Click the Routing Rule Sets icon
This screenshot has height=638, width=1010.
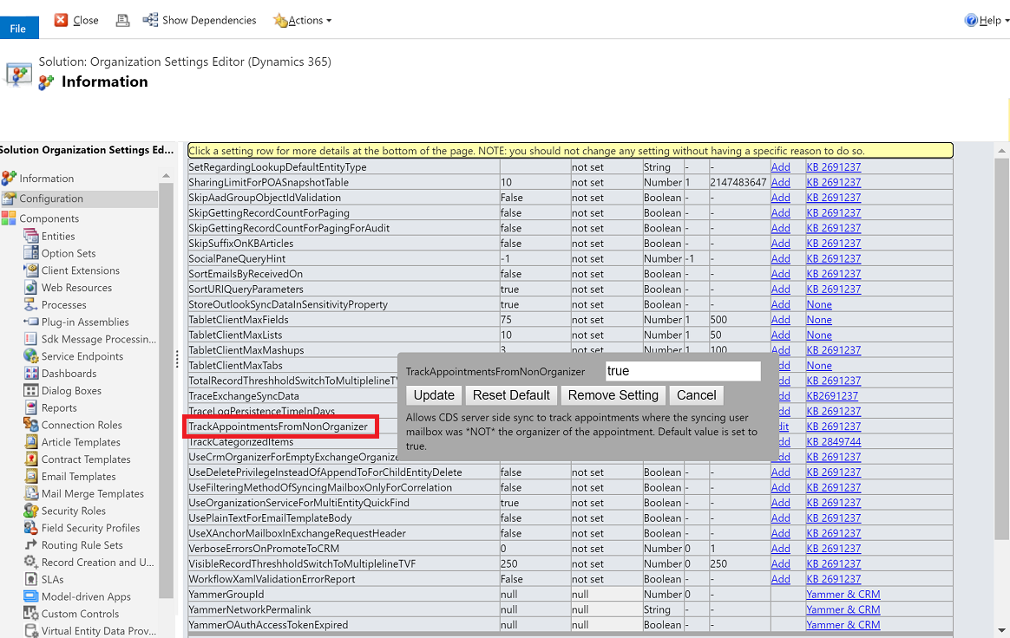click(31, 544)
